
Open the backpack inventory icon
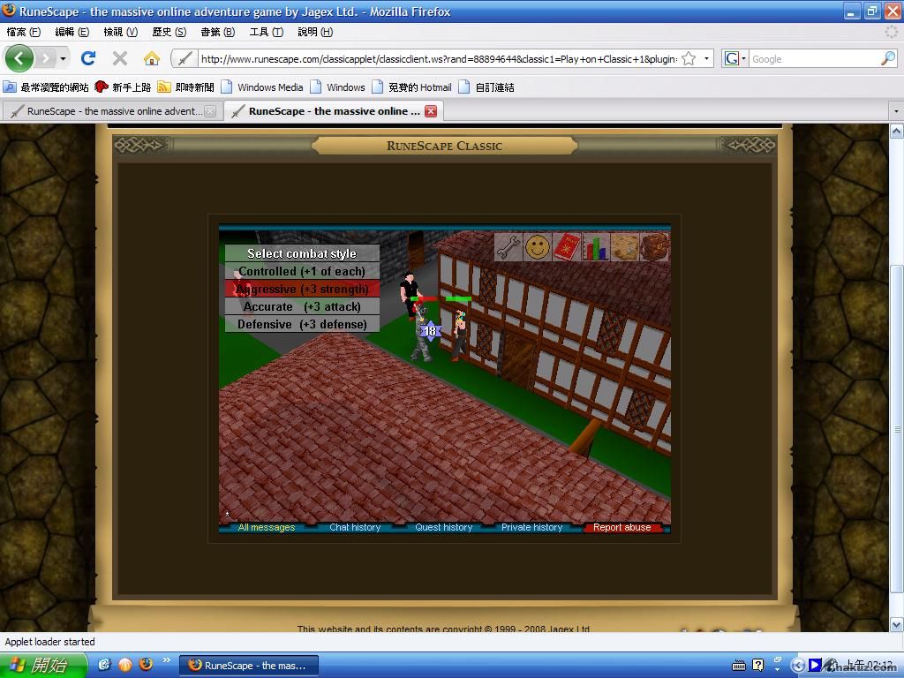click(654, 247)
